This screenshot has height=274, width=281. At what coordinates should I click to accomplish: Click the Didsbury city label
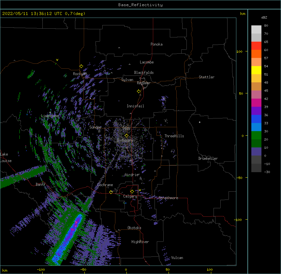(x=125, y=140)
